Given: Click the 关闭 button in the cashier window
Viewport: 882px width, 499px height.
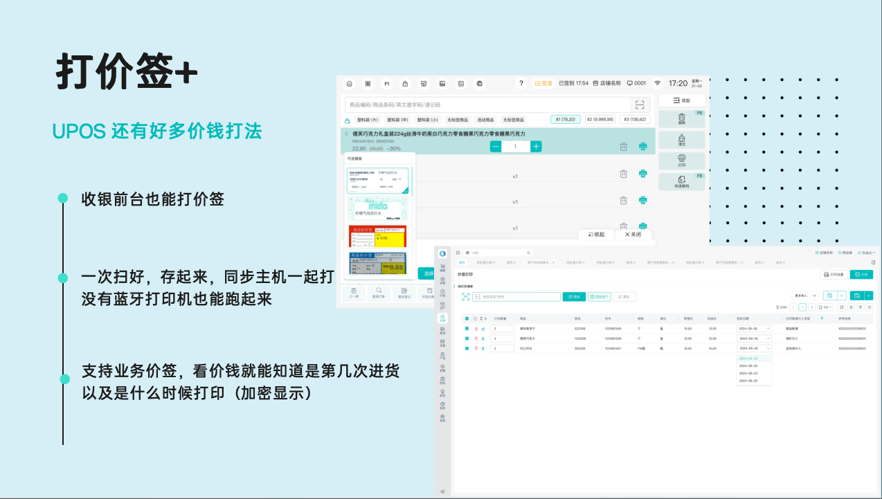Looking at the screenshot, I should pyautogui.click(x=633, y=235).
